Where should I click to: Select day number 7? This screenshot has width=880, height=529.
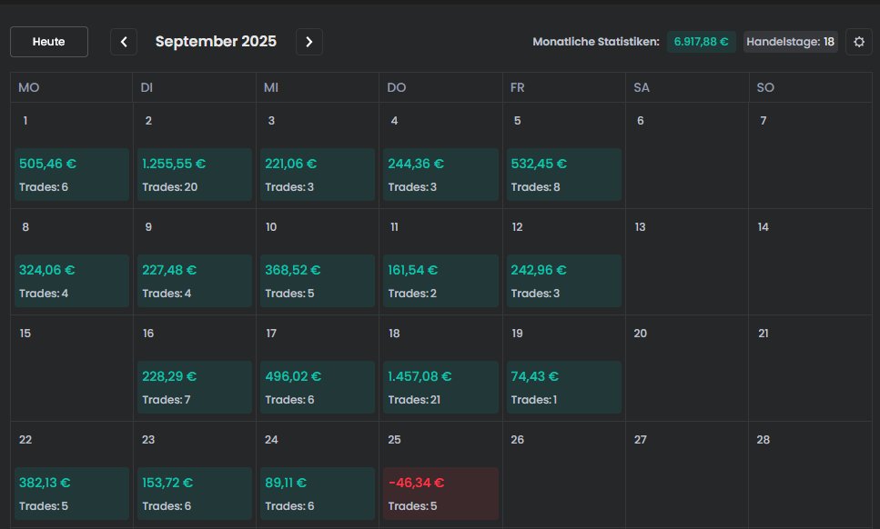coord(764,121)
